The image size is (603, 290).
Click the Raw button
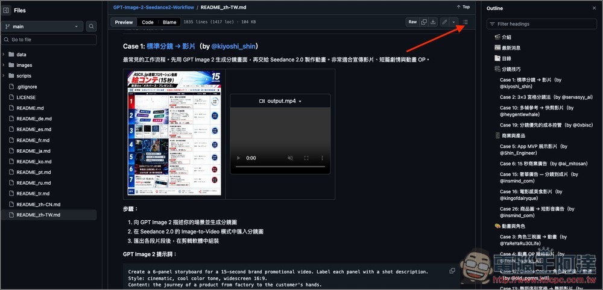pos(412,22)
